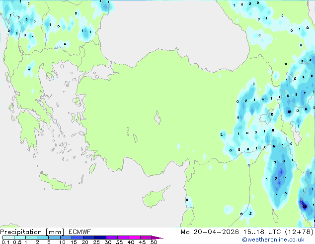Click the above-50 mm arrow tip on legend
This screenshot has height=244, width=315.
(157, 238)
